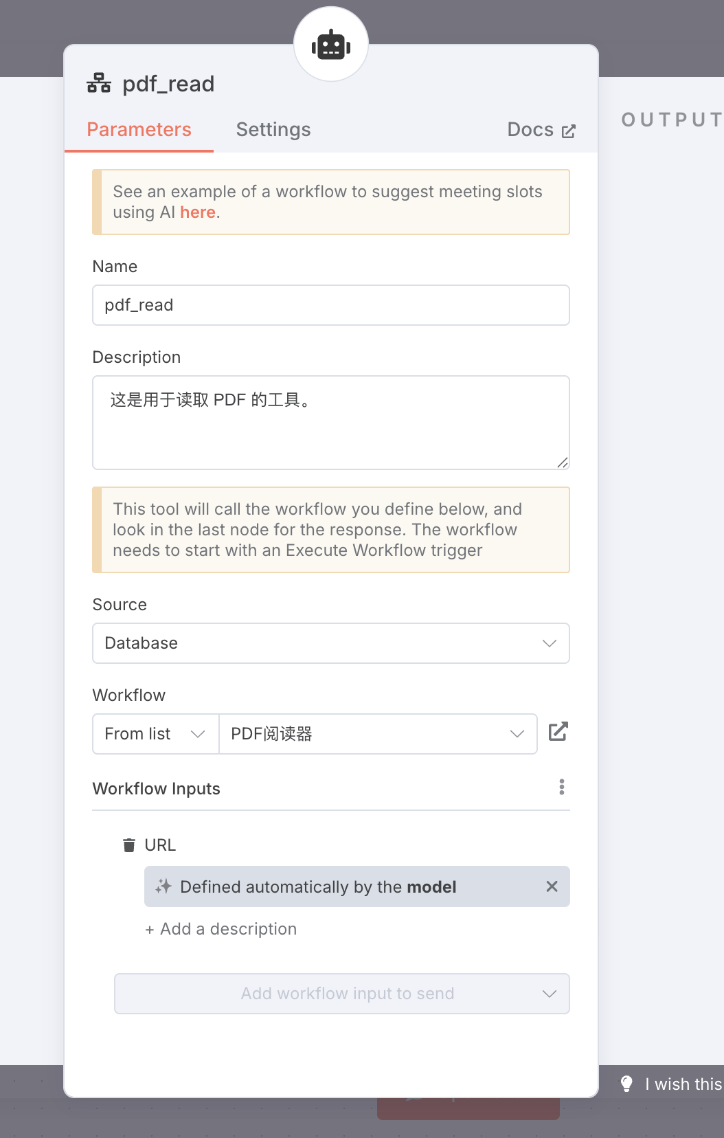Open selected workflow in new tab icon
Image resolution: width=724 pixels, height=1138 pixels.
pos(558,732)
